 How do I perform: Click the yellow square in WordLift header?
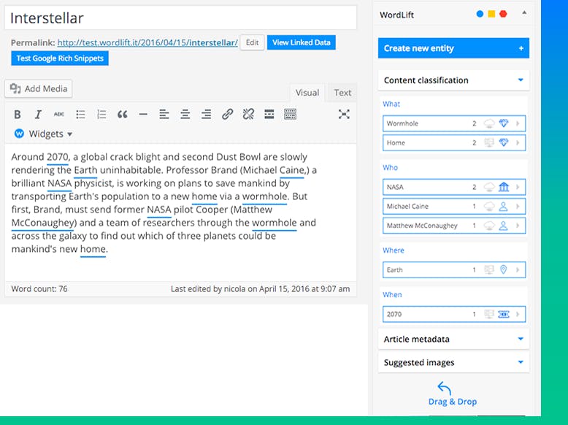491,14
